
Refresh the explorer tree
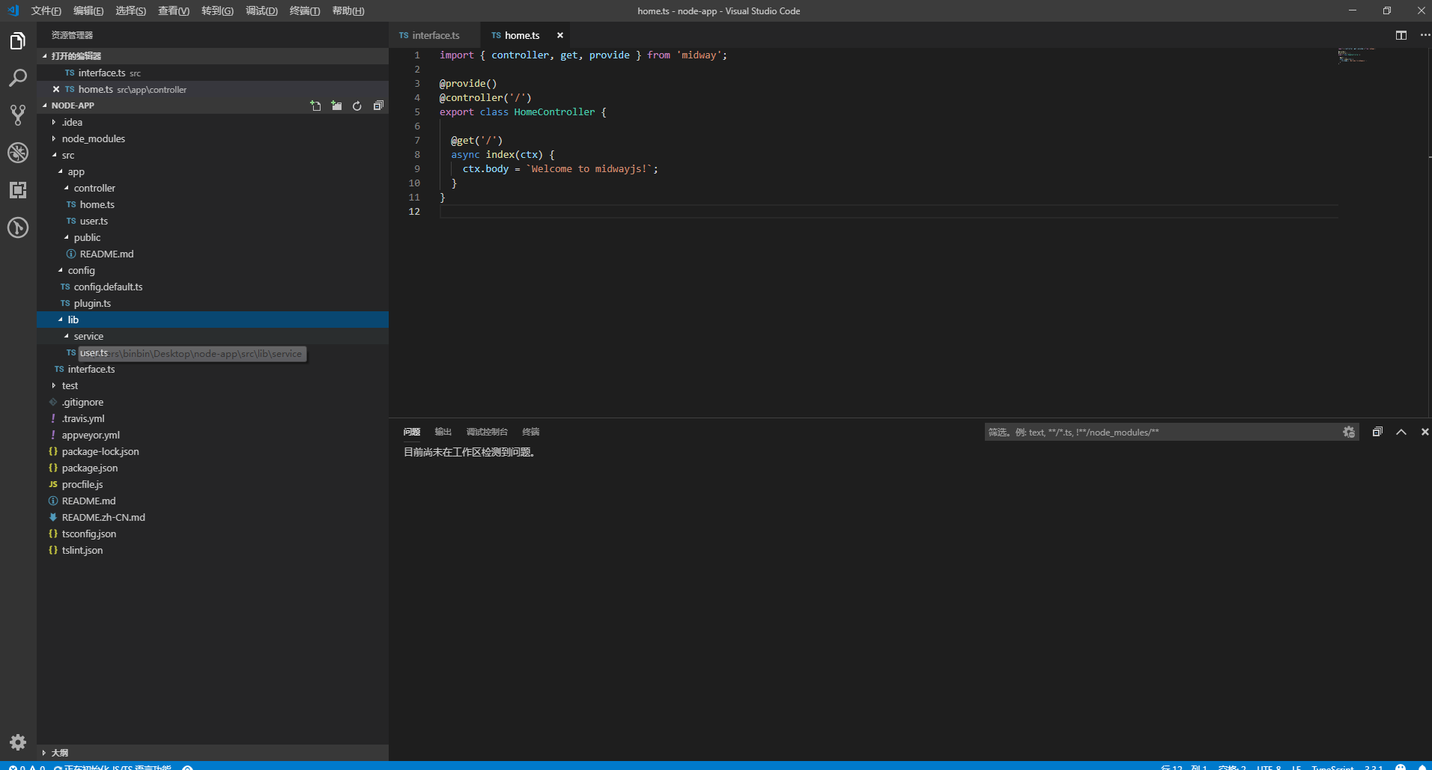(357, 106)
